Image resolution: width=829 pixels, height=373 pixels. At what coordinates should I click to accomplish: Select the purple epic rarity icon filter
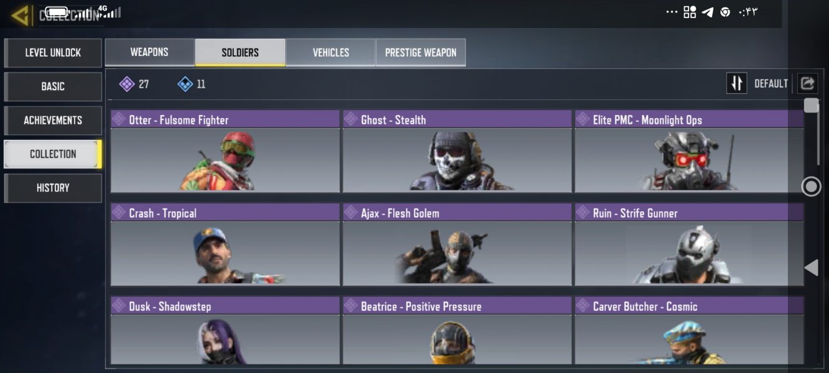point(127,84)
